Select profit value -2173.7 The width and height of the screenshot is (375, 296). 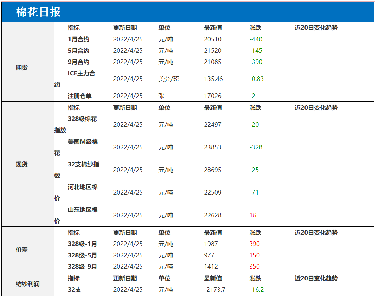214,290
